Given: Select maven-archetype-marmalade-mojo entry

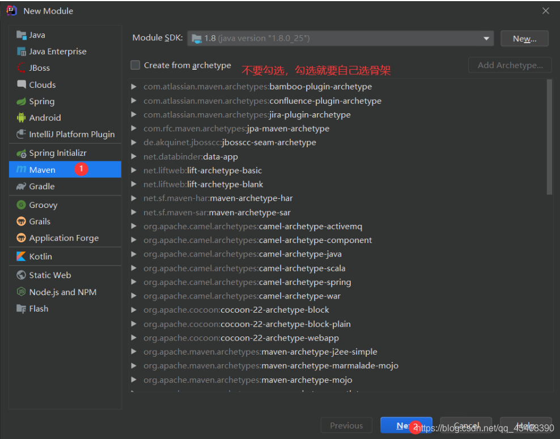Looking at the screenshot, I should (x=271, y=366).
